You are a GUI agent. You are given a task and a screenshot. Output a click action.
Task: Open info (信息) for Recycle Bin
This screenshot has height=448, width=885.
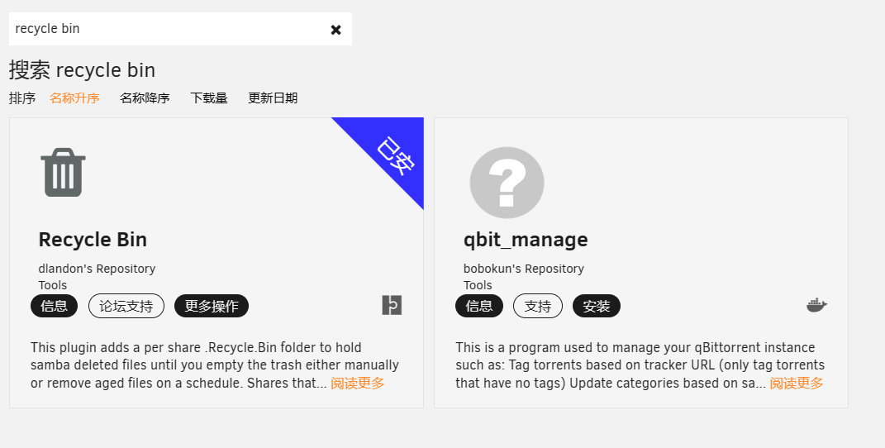[x=55, y=306]
